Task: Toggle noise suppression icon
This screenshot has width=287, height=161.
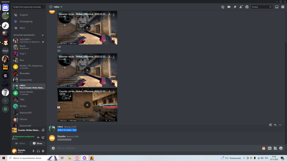Action: click(x=38, y=137)
